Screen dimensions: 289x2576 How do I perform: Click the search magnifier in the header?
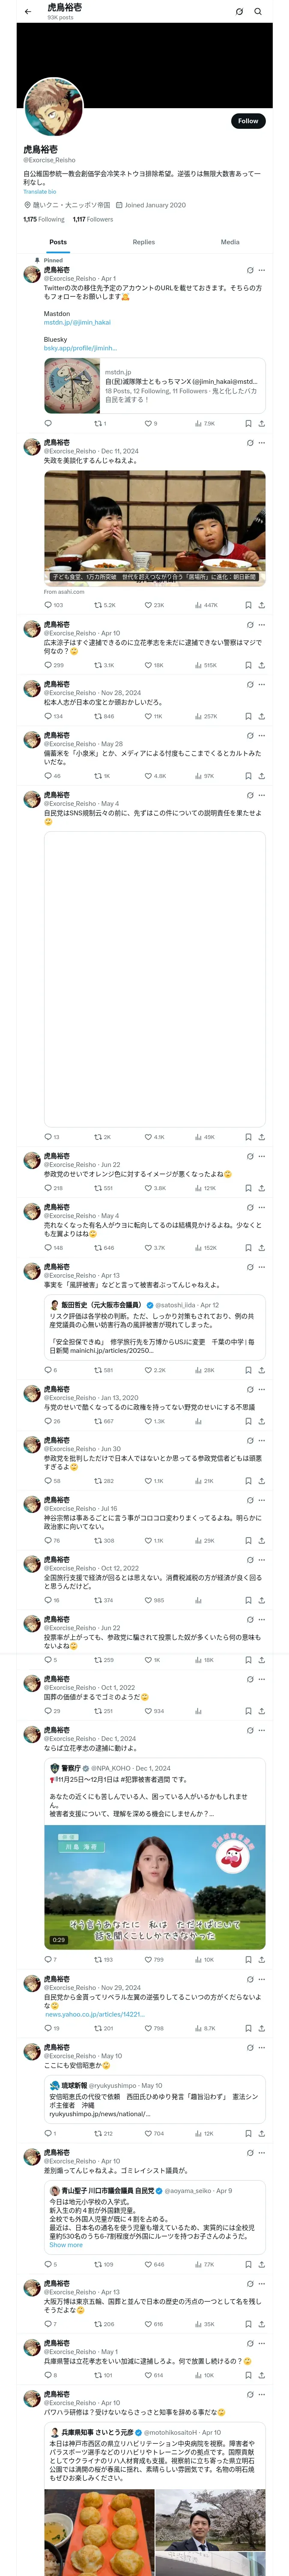[258, 11]
